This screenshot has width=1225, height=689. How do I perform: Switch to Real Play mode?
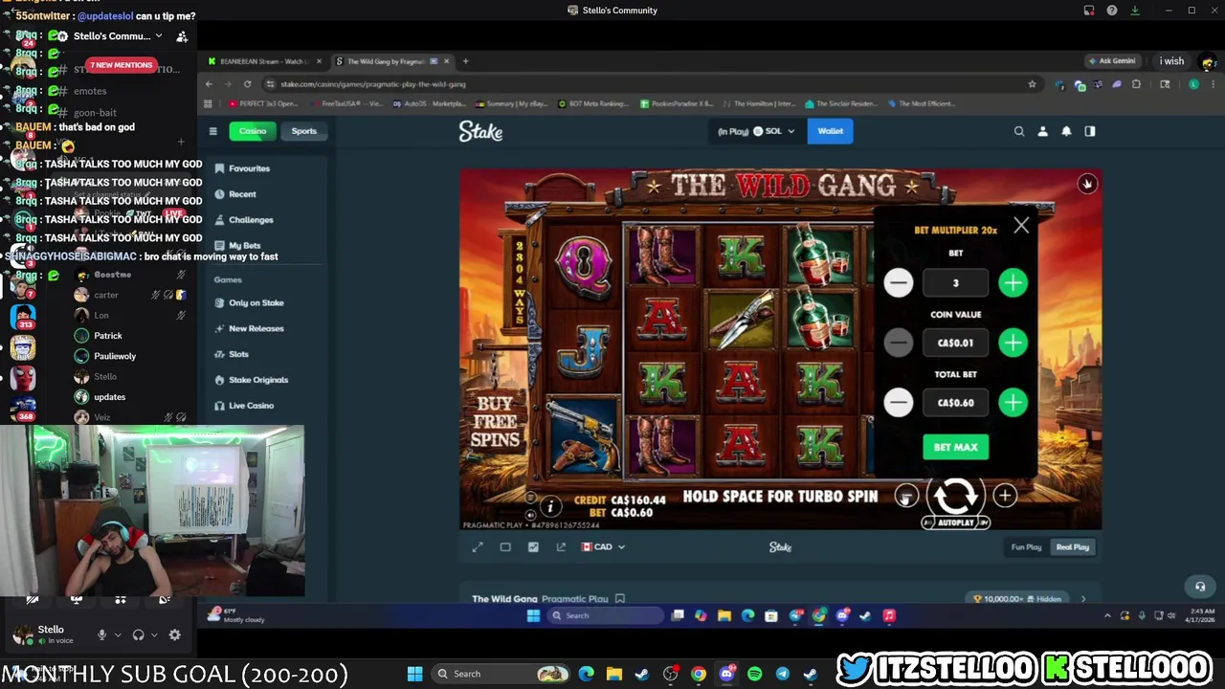[1072, 547]
